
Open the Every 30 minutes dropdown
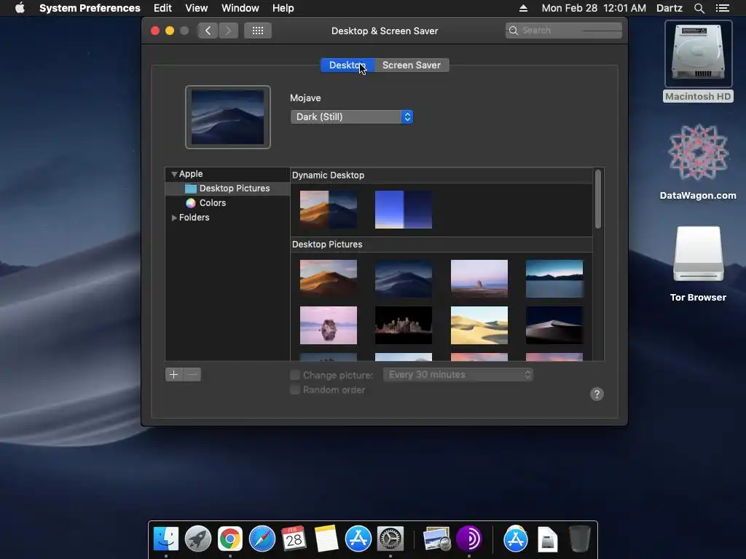click(x=458, y=375)
